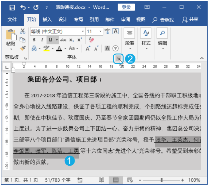
Task: Click the Format Painter brush icon
Action: click(x=23, y=48)
